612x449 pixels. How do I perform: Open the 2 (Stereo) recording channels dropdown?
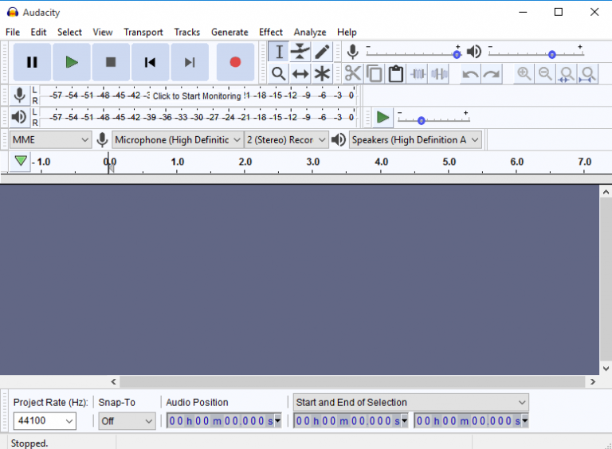coord(286,139)
